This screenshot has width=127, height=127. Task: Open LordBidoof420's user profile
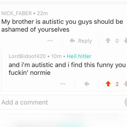(27, 56)
